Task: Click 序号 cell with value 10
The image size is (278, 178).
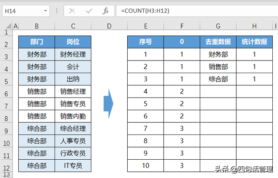Action: 146,165
